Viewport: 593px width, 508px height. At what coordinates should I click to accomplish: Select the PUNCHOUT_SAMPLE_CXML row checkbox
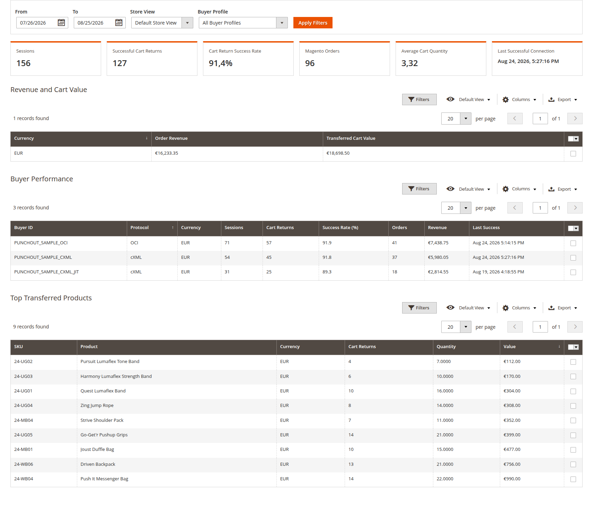573,258
